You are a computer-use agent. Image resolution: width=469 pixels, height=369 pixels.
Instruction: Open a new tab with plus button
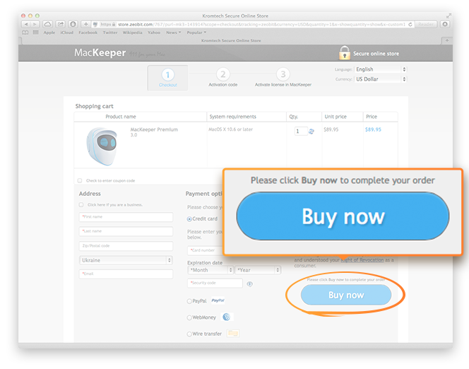[x=447, y=40]
